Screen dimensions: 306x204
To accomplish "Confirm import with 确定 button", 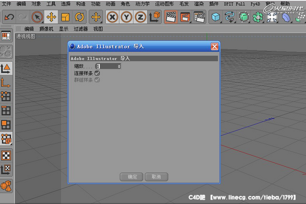I will (x=131, y=177).
